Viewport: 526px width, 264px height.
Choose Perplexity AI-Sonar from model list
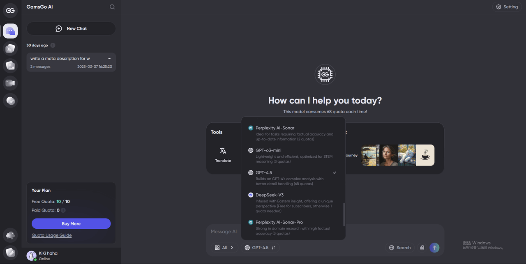pyautogui.click(x=293, y=133)
